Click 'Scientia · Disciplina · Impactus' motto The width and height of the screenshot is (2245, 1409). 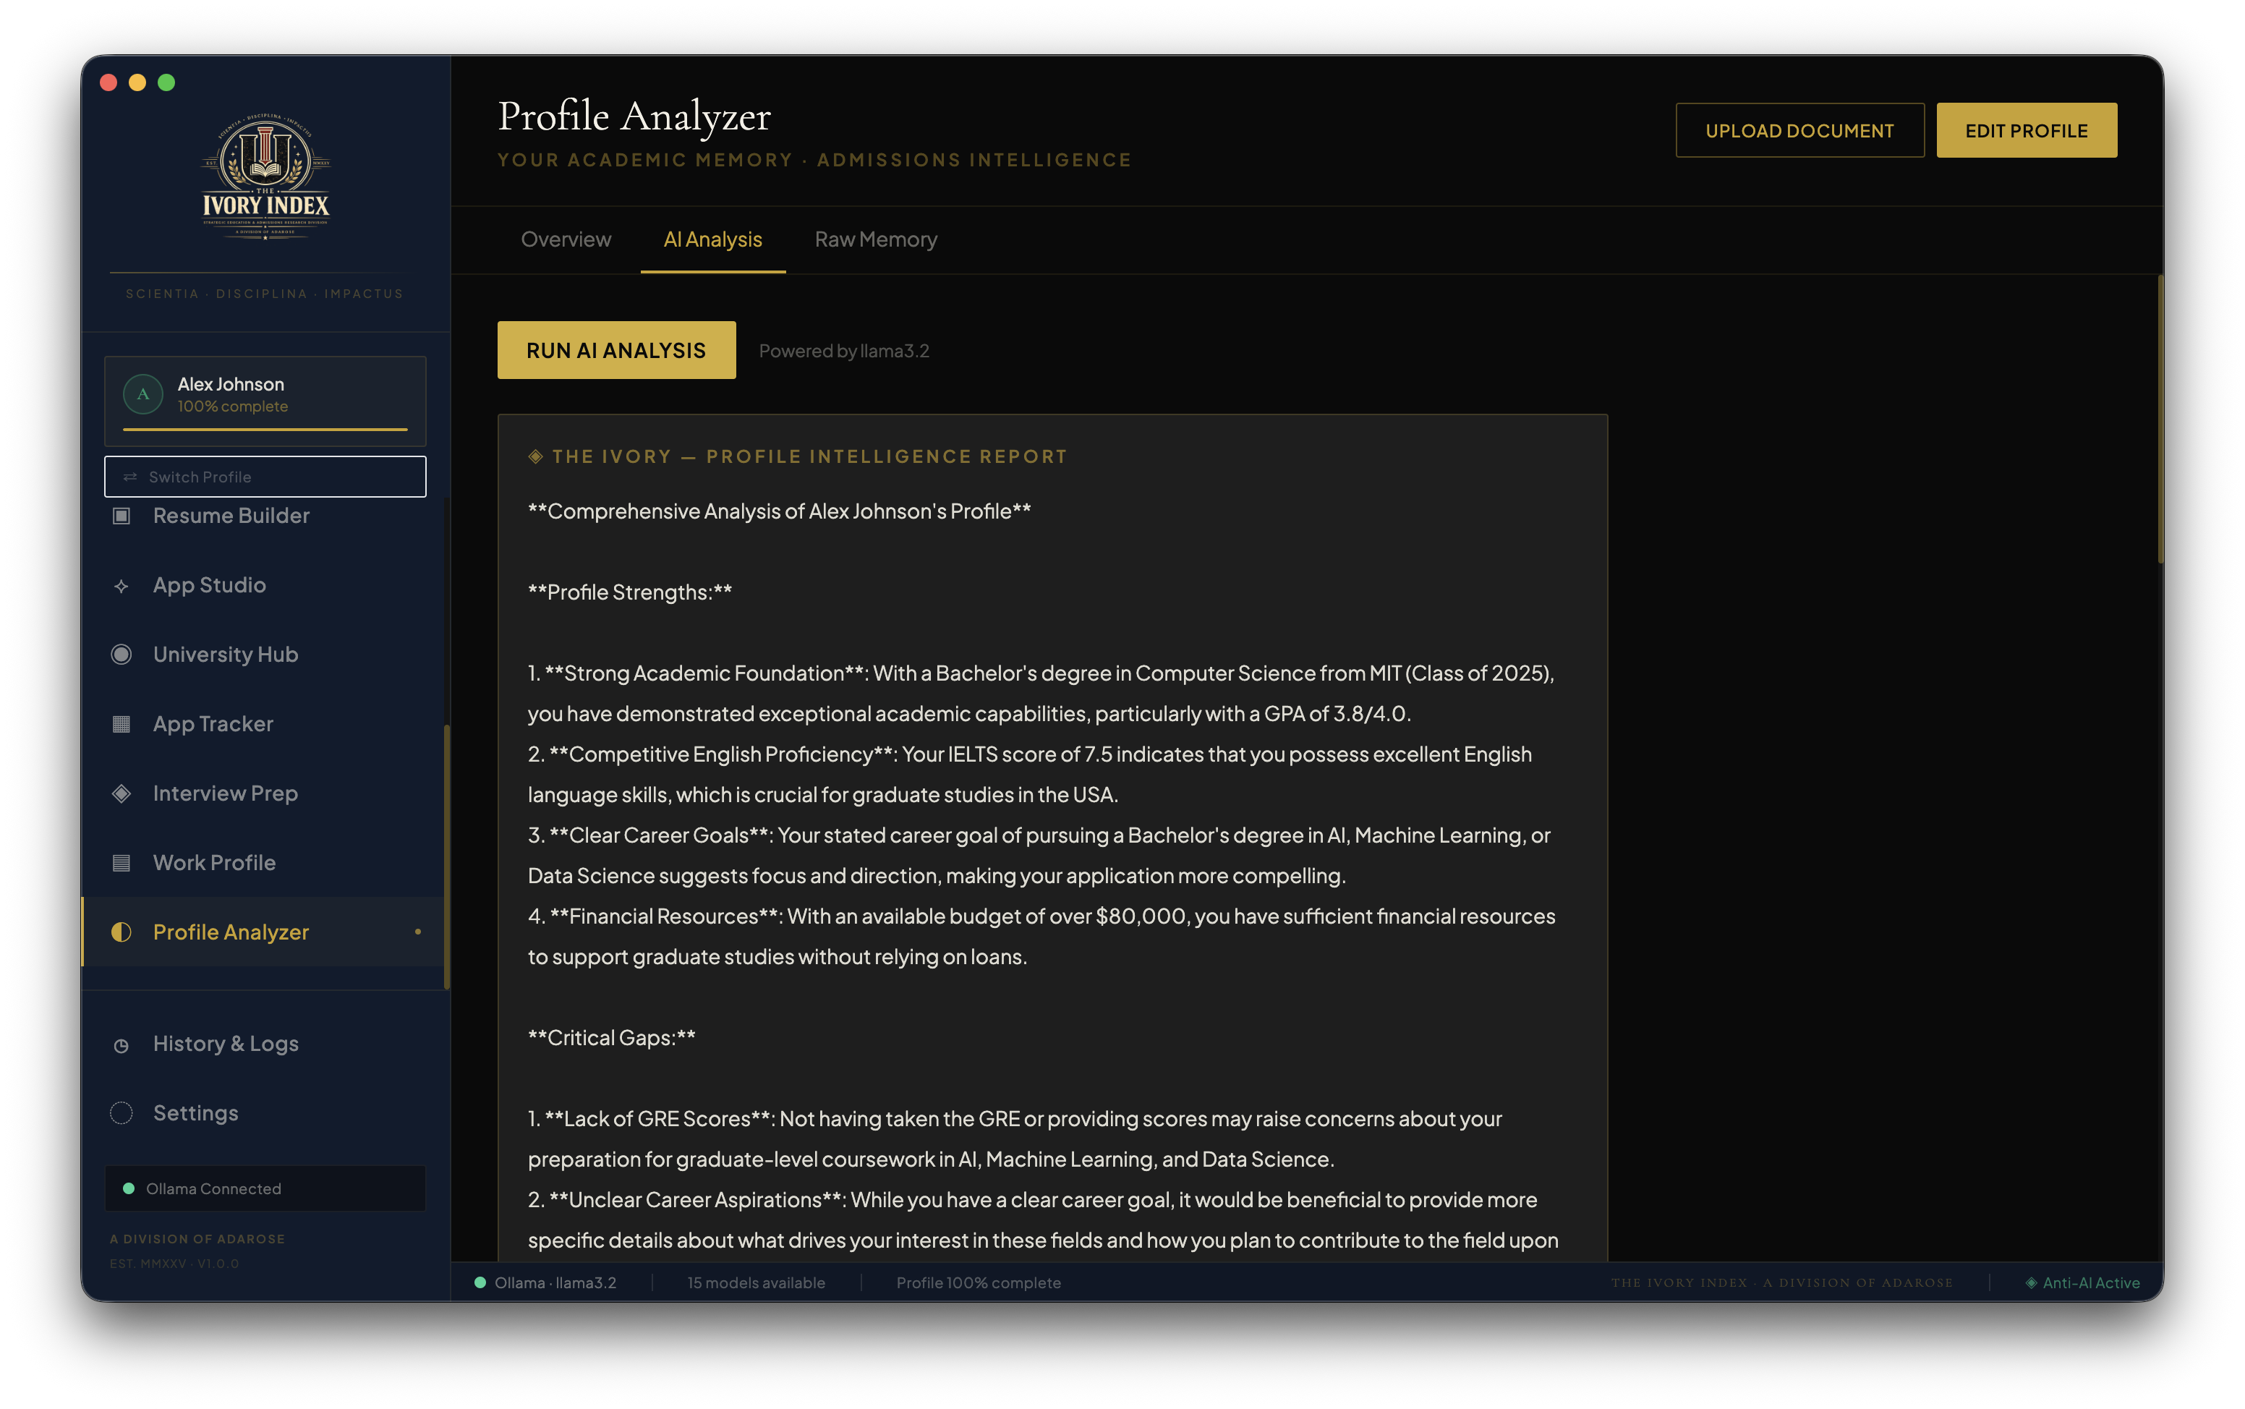265,294
